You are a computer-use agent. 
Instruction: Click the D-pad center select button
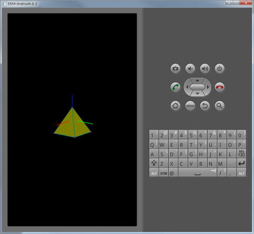click(x=198, y=87)
